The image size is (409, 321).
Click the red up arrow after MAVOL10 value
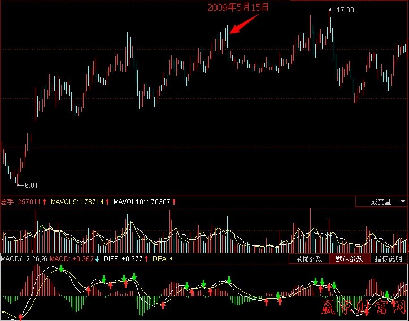click(174, 201)
